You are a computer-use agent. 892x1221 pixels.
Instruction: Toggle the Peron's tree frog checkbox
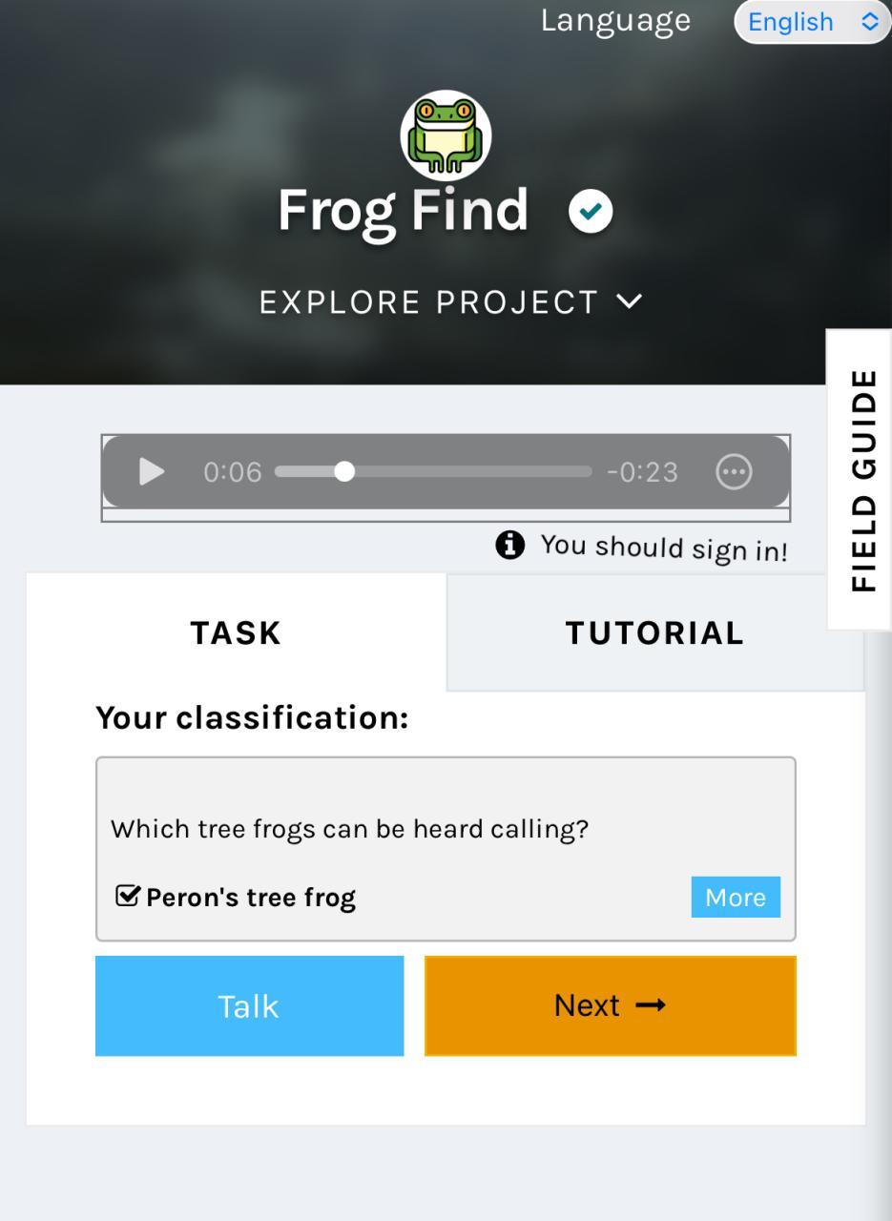[127, 897]
